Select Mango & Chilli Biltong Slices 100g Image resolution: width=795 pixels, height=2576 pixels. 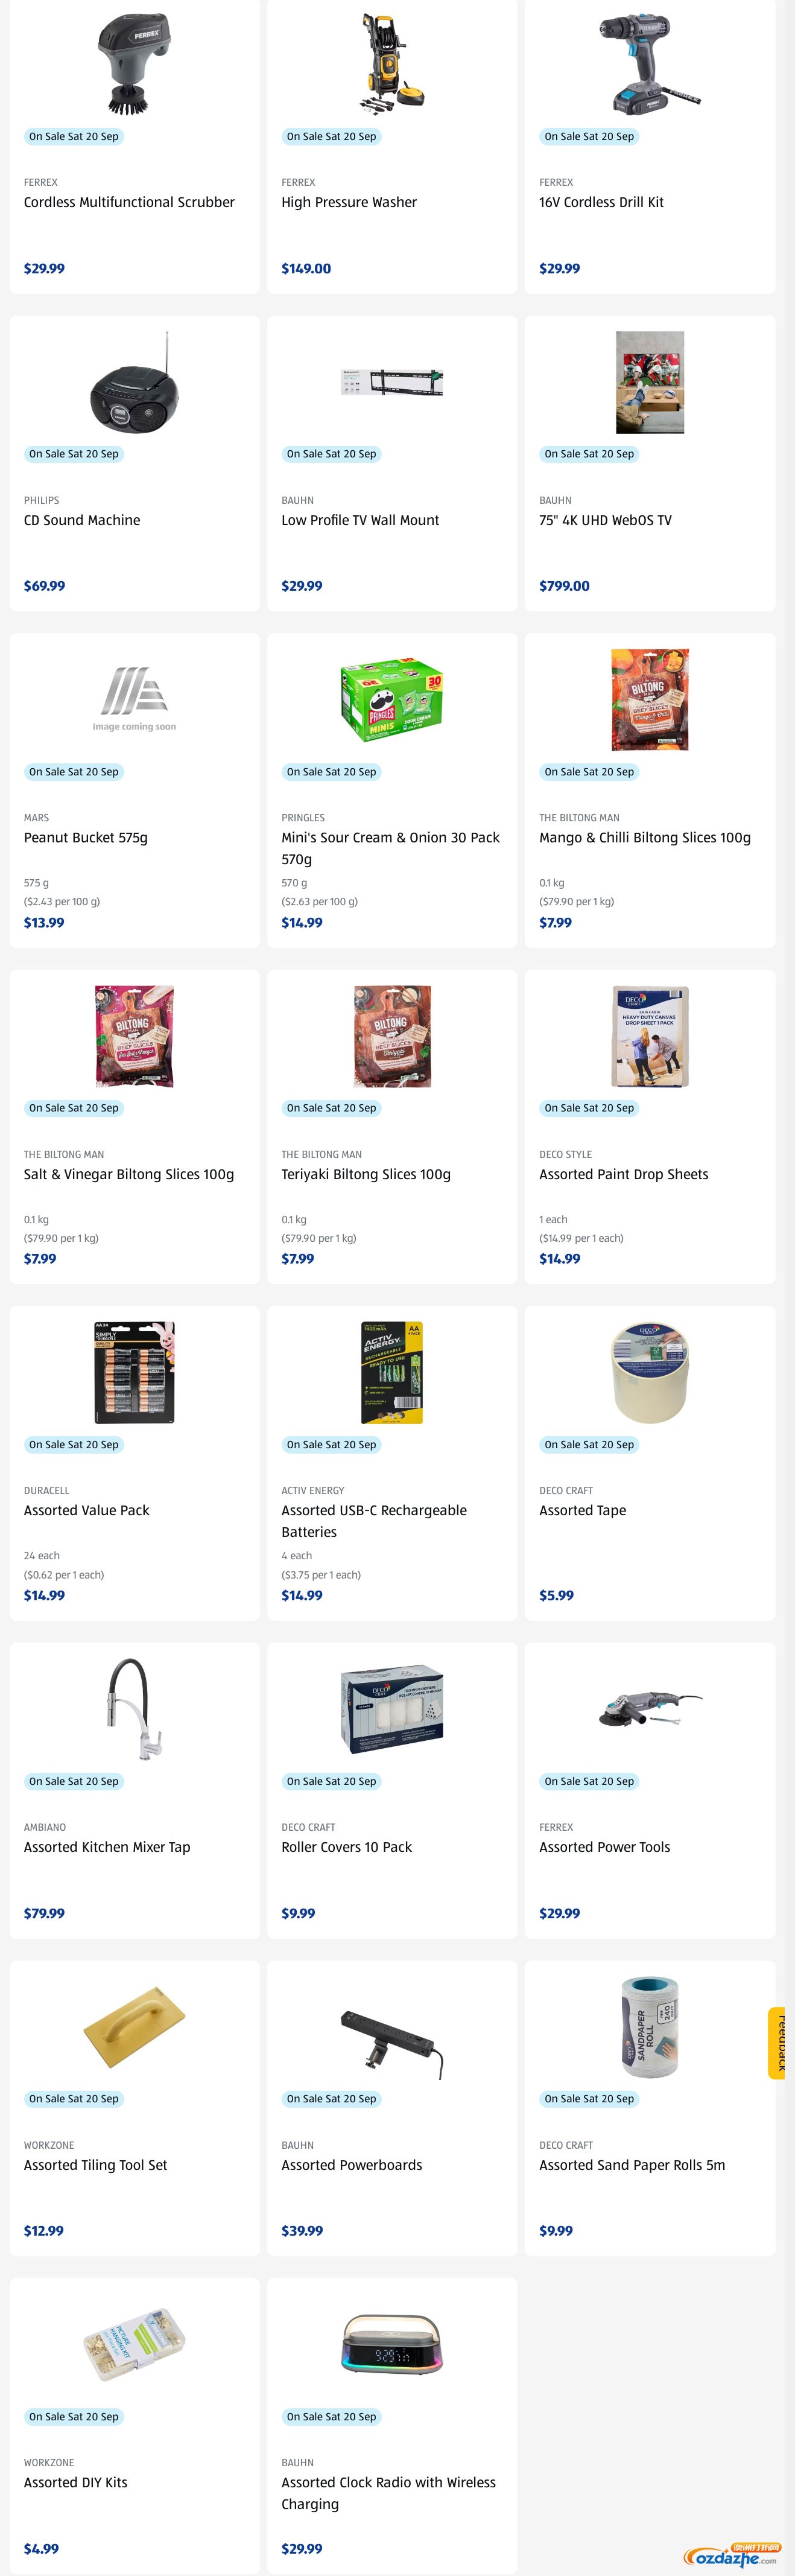[645, 838]
